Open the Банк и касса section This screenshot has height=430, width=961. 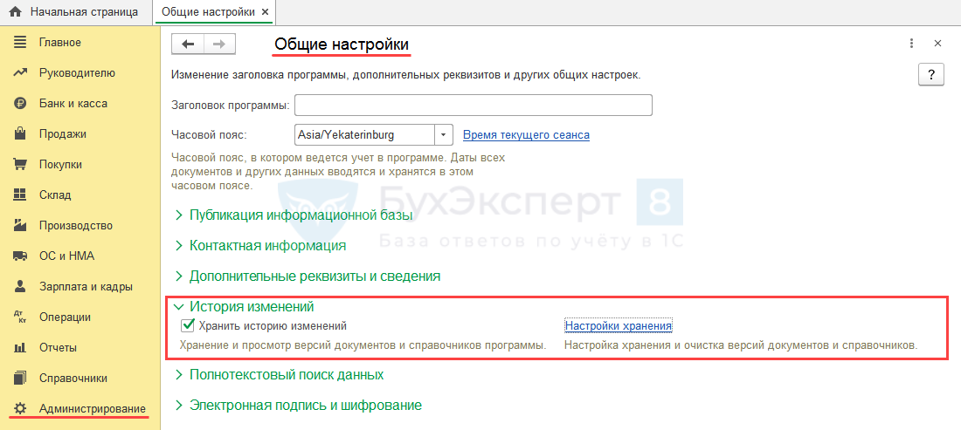click(x=73, y=104)
